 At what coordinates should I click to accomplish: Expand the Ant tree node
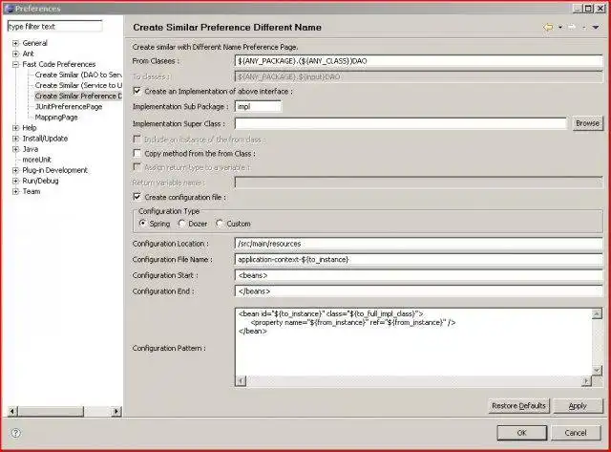click(15, 54)
